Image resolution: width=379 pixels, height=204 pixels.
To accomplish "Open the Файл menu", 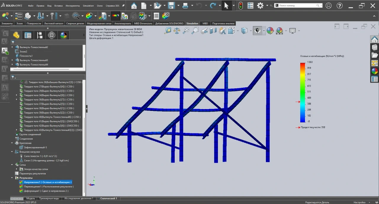I will coord(31,6).
